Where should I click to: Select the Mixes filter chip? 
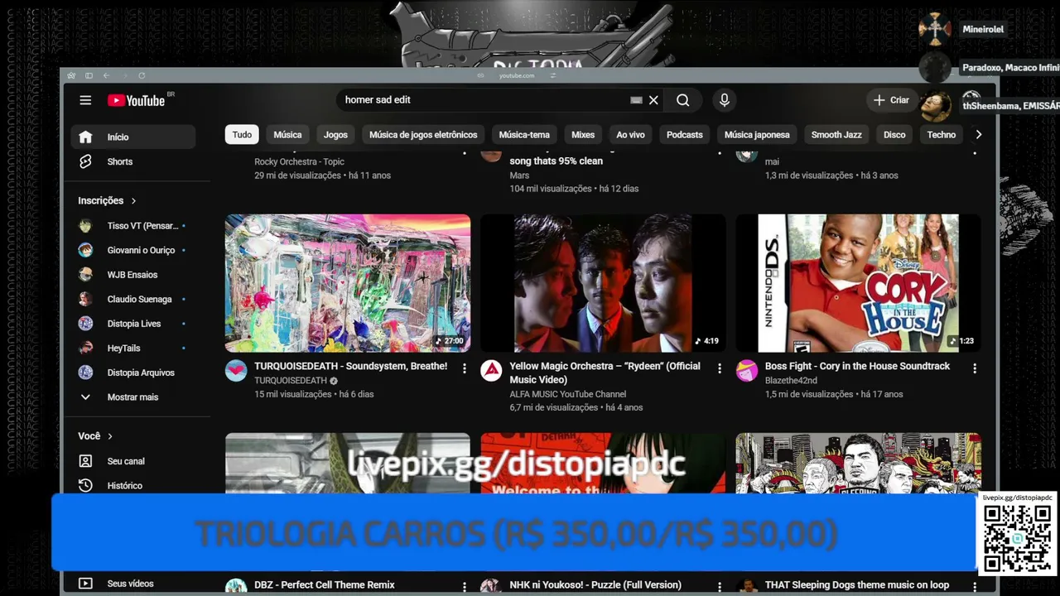point(583,135)
